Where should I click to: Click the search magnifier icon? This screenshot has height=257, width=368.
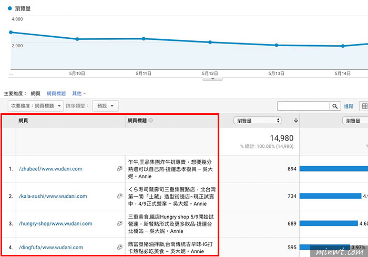pos(335,106)
